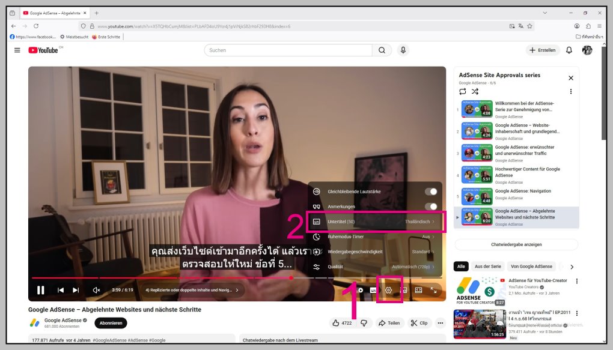Select the Alle filter chip

coord(461,267)
